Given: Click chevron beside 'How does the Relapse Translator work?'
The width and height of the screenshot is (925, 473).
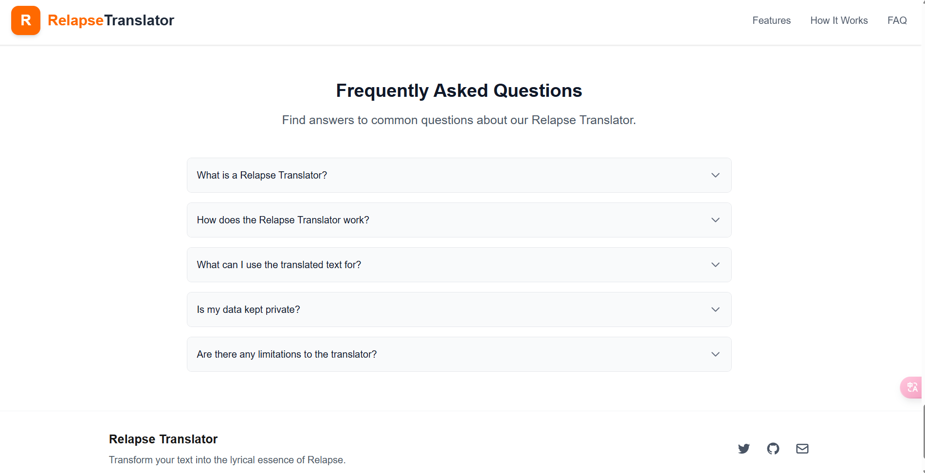Looking at the screenshot, I should pyautogui.click(x=715, y=220).
